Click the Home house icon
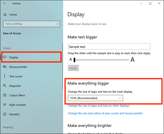This screenshot has width=164, height=134. tap(5, 15)
